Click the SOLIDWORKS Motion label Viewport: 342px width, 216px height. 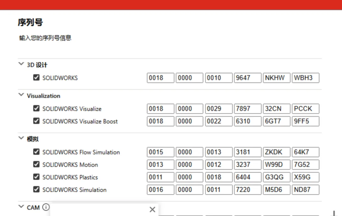70,164
